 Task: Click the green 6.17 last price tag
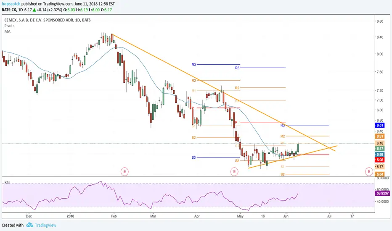pos(380,149)
